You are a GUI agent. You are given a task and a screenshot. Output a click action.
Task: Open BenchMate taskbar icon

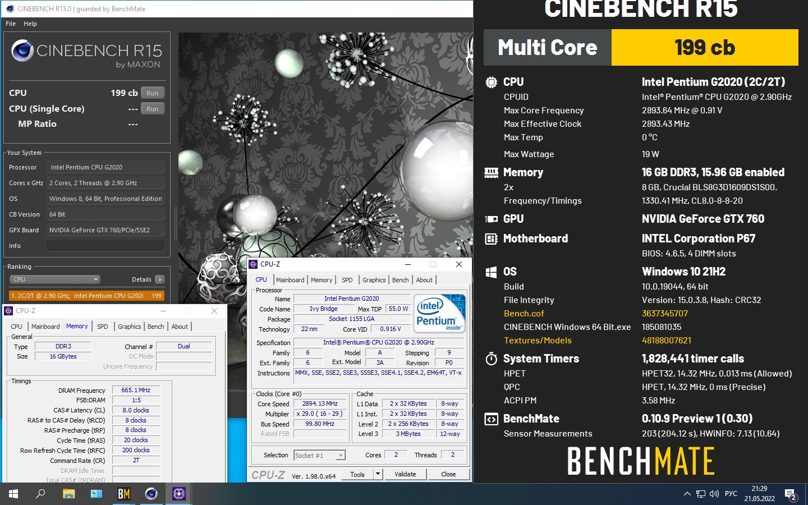click(123, 494)
